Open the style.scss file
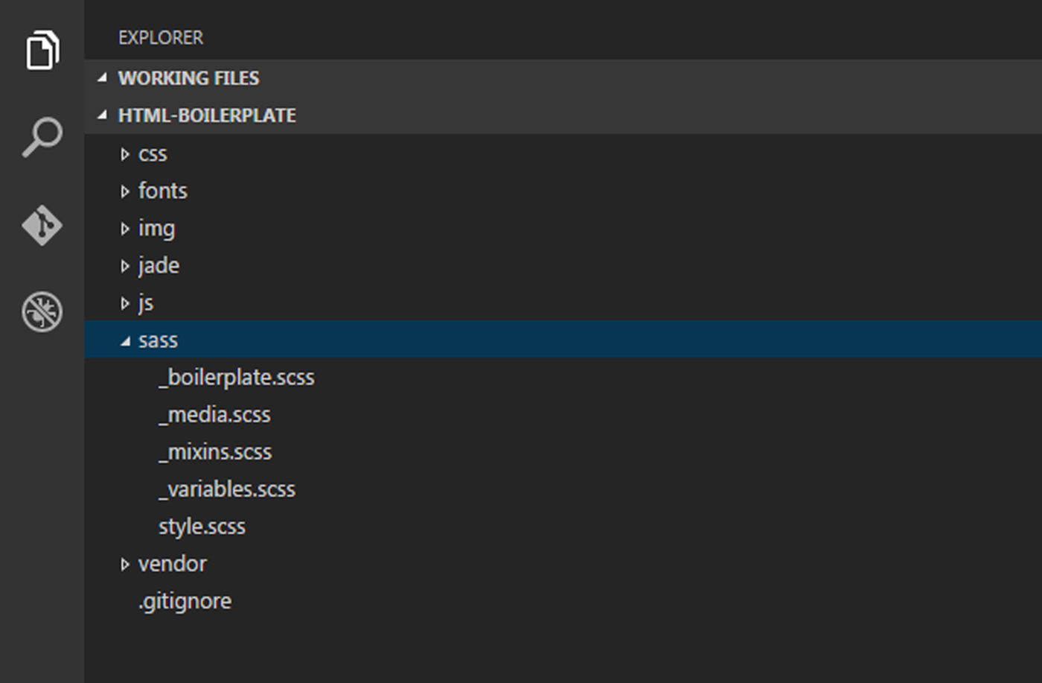The height and width of the screenshot is (683, 1042). tap(201, 526)
